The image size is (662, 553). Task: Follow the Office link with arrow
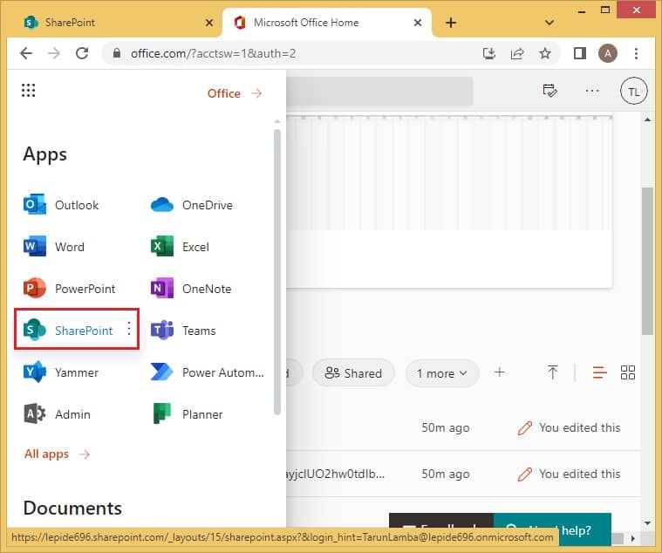coord(235,93)
